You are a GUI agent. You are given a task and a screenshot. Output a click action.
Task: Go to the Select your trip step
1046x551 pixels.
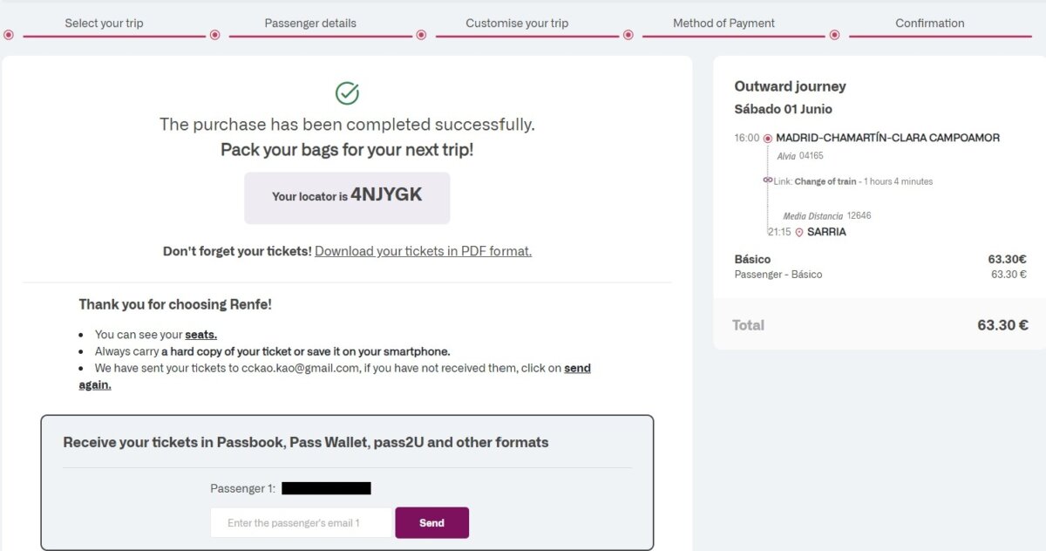(x=104, y=24)
